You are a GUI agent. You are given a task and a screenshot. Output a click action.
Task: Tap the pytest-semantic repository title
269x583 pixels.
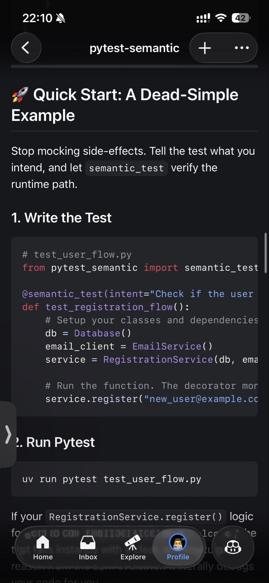134,48
